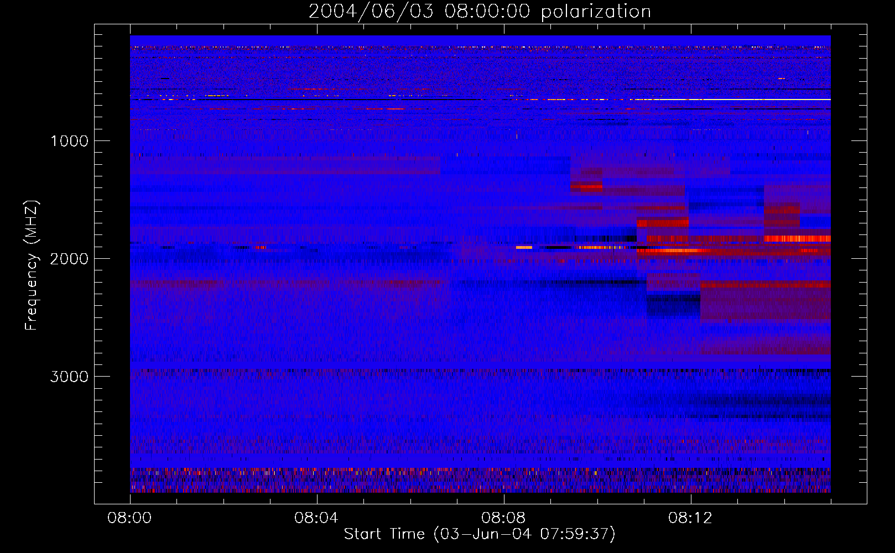Click the 08:08 time tick label
The height and width of the screenshot is (553, 895).
click(503, 518)
